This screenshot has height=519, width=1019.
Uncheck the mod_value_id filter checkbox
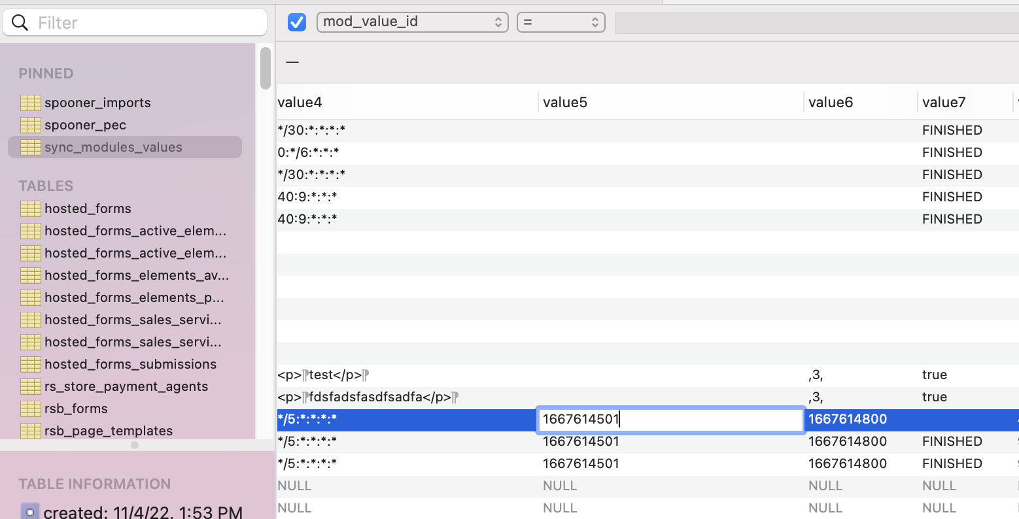297,22
